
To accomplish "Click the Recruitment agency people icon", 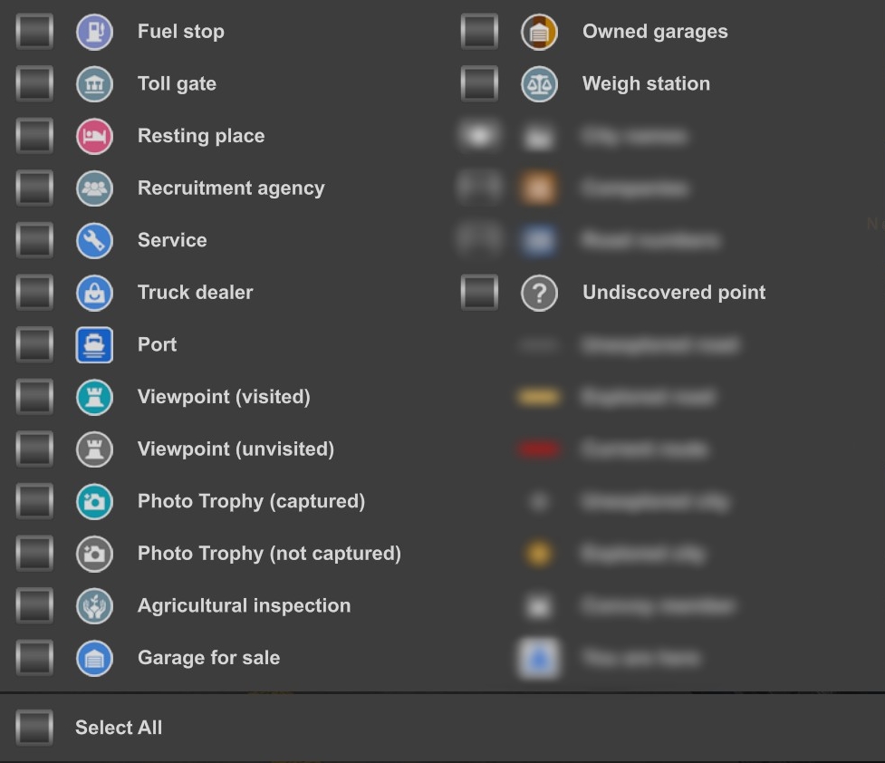I will pyautogui.click(x=94, y=188).
